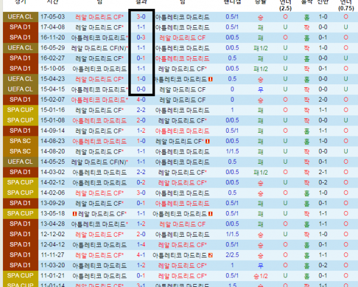Image resolution: width=358 pixels, height=287 pixels.
Task: Click result 무 in the 11-03-20 row
Action: coord(261,265)
